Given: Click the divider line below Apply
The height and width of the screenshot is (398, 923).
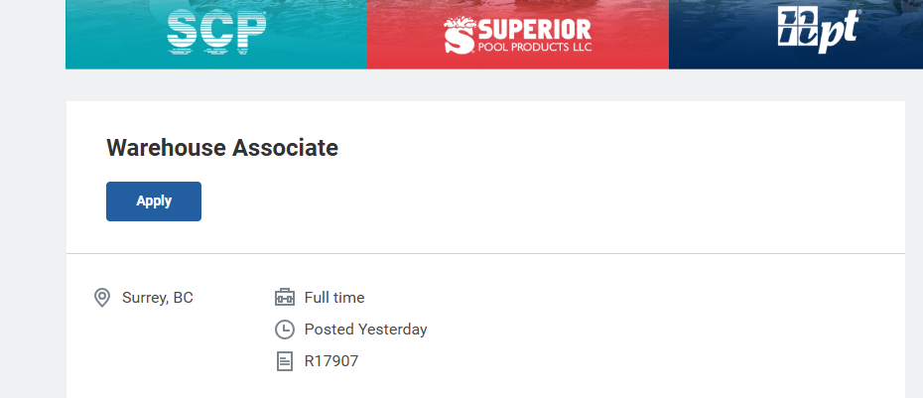Looking at the screenshot, I should coord(485,254).
